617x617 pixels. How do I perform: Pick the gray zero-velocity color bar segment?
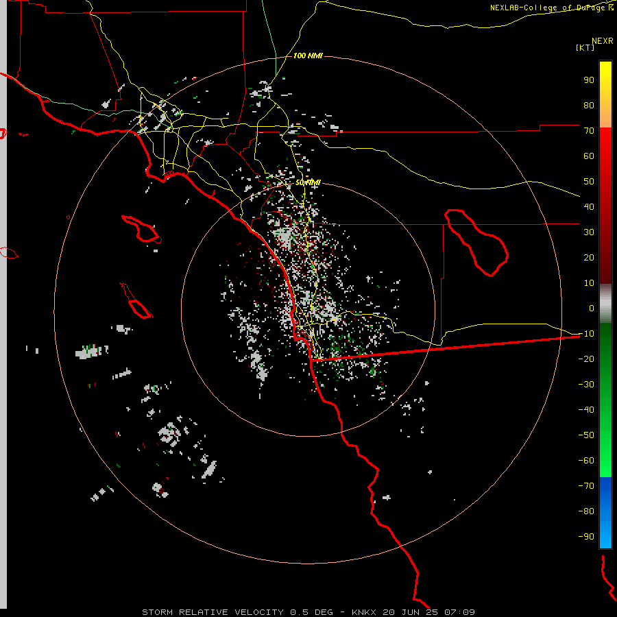coord(605,304)
